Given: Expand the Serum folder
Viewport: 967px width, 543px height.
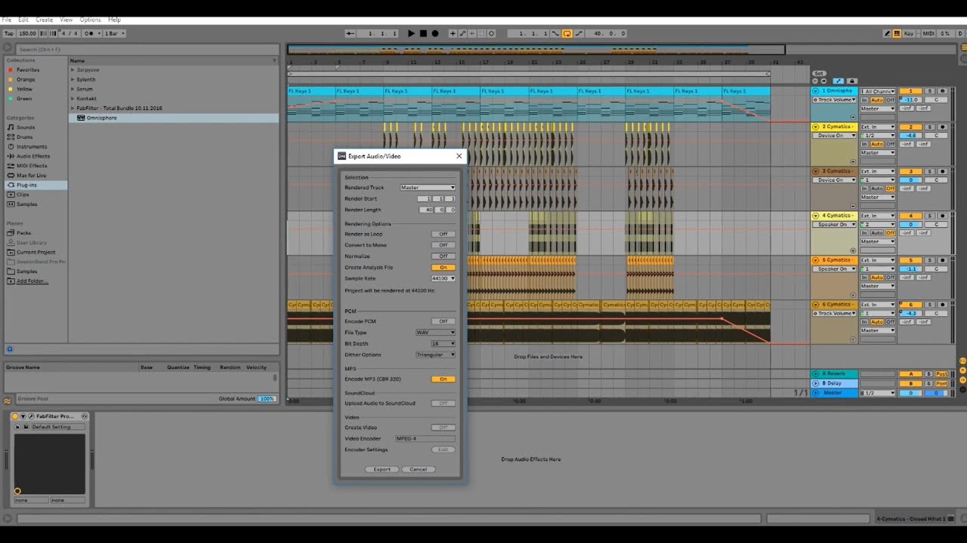Looking at the screenshot, I should [73, 89].
